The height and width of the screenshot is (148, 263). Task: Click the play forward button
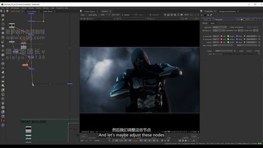pyautogui.click(x=141, y=141)
